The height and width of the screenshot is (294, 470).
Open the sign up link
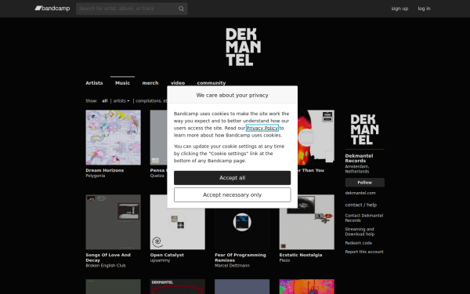[399, 9]
